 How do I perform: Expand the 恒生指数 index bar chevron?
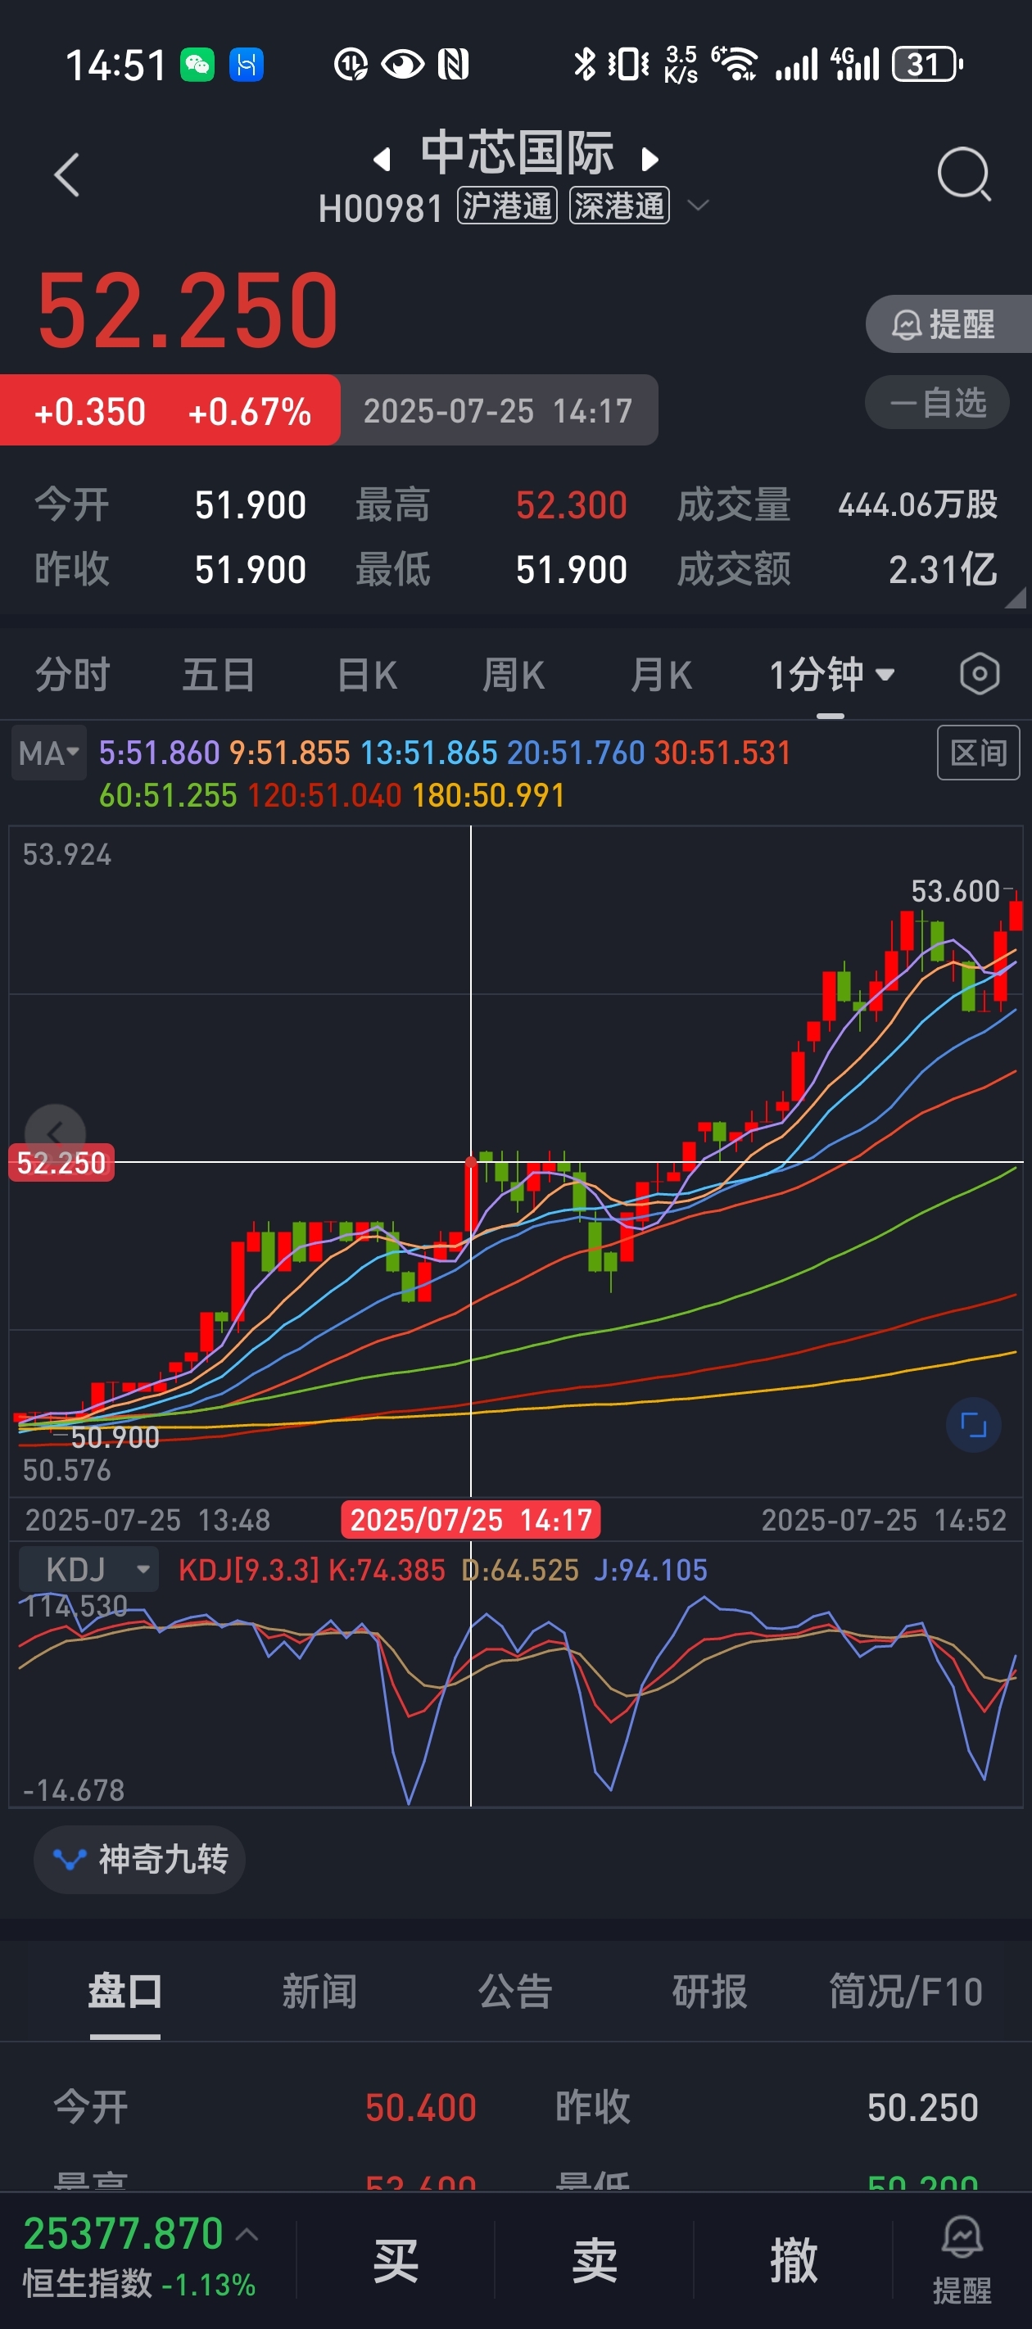pos(247,2234)
